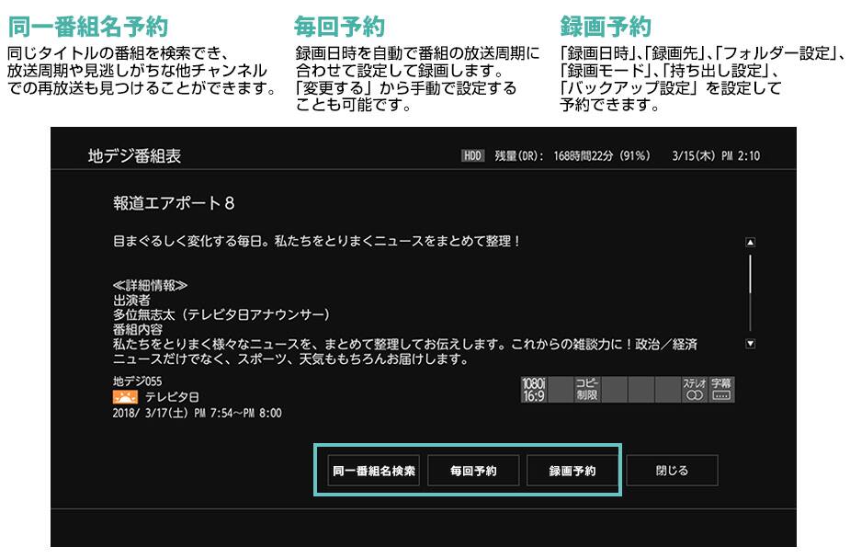
Task: Click the description scrollbar thumb
Action: click(x=750, y=274)
